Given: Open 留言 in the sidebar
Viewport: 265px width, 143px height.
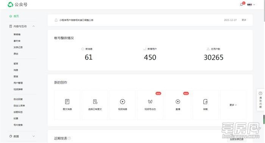Looking at the screenshot, I should (x=16, y=63).
